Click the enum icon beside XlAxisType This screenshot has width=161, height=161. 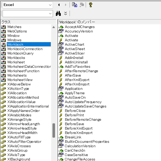[3, 155]
